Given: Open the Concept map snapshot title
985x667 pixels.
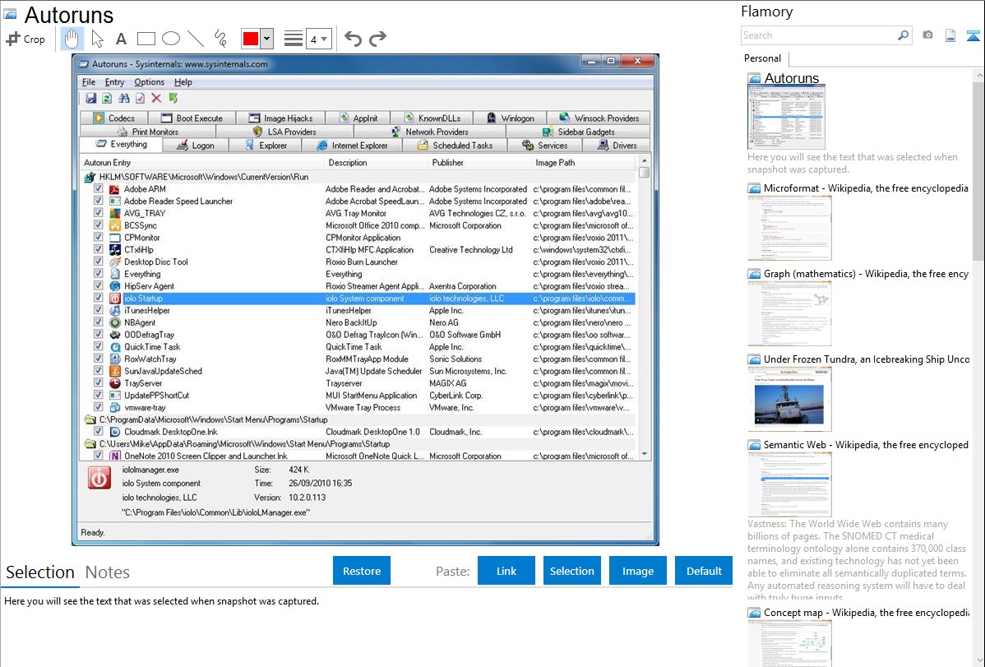Looking at the screenshot, I should click(866, 613).
